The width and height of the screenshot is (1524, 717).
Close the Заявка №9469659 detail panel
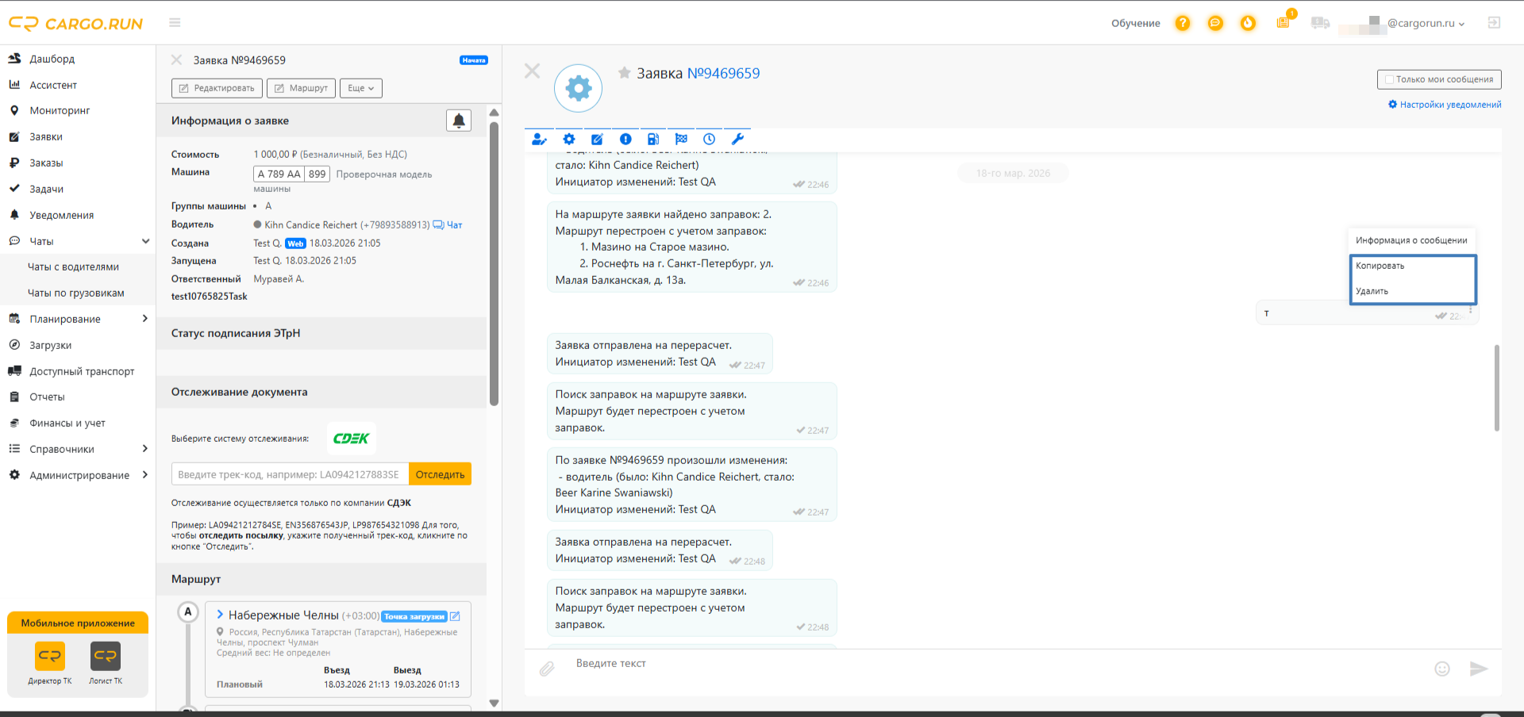177,60
